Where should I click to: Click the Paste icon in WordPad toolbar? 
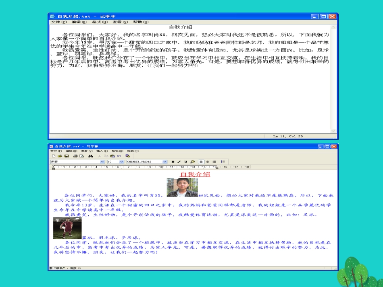click(x=112, y=156)
